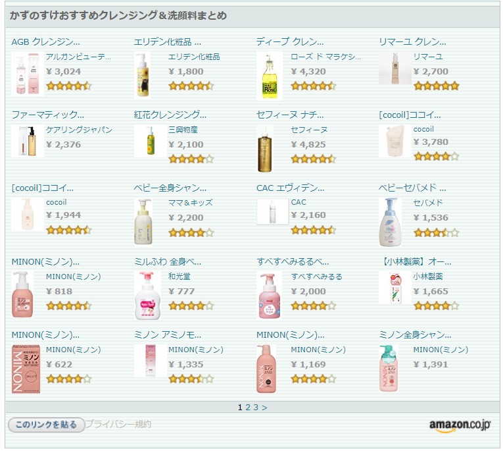This screenshot has width=503, height=451.
Task: Click the ¥ 2,160 price
Action: click(308, 215)
